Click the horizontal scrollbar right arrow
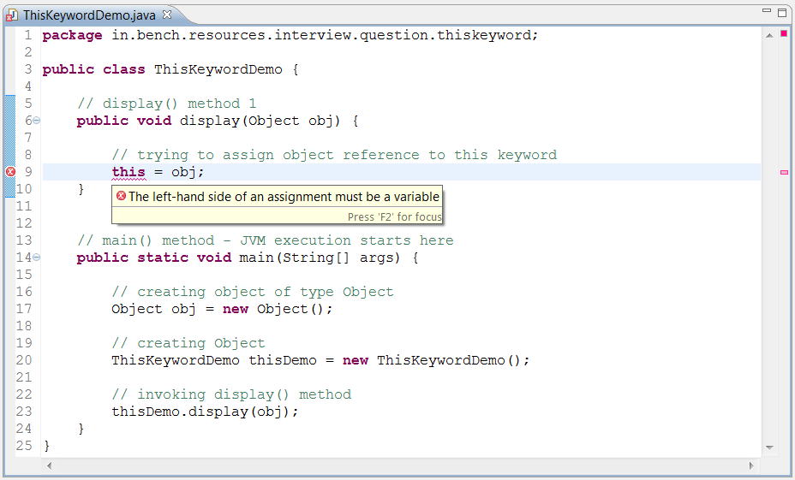795x480 pixels. click(x=751, y=465)
